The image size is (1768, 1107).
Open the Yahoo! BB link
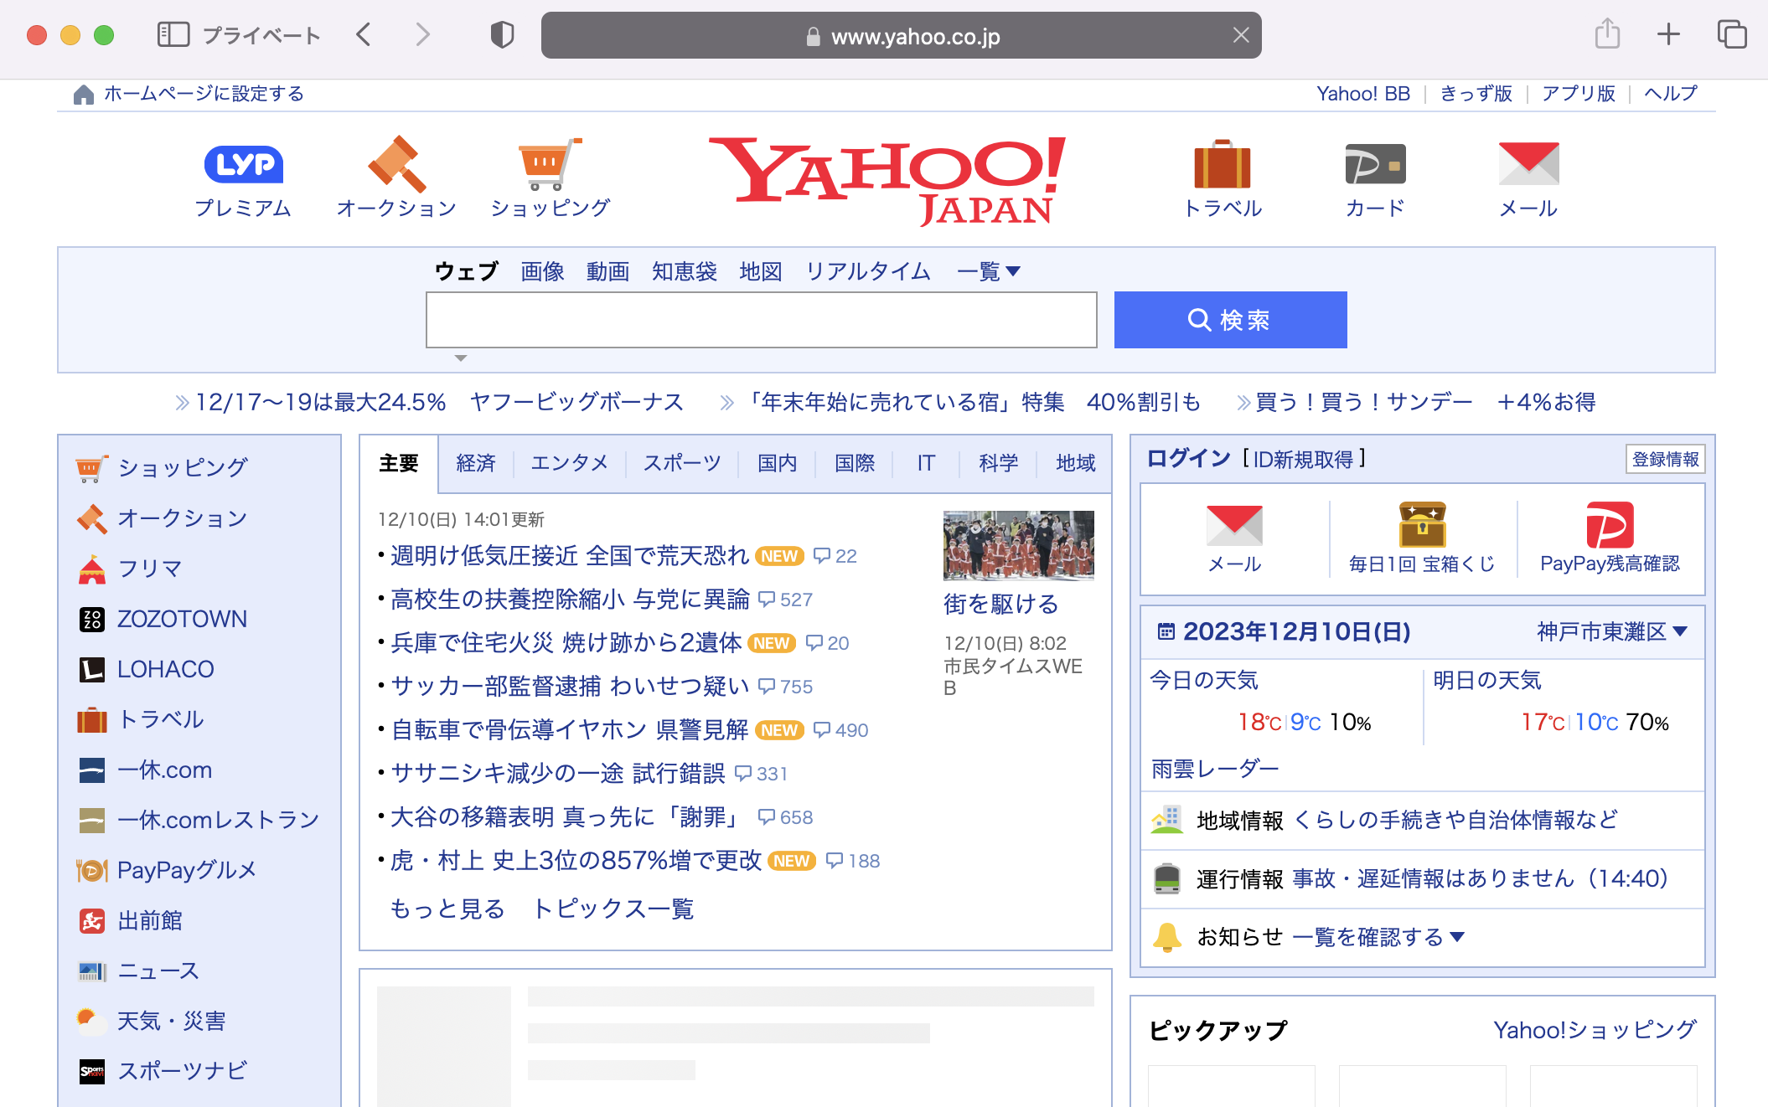coord(1363,94)
